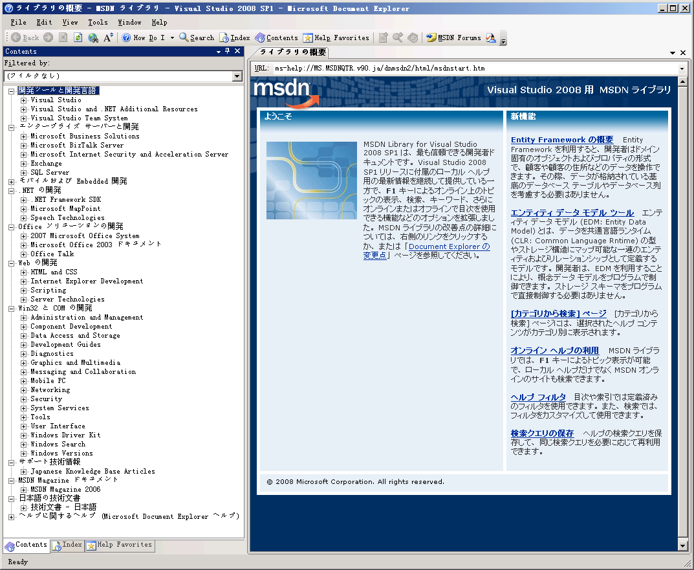Select Japanese Knowledge Base Articles item

(x=92, y=471)
